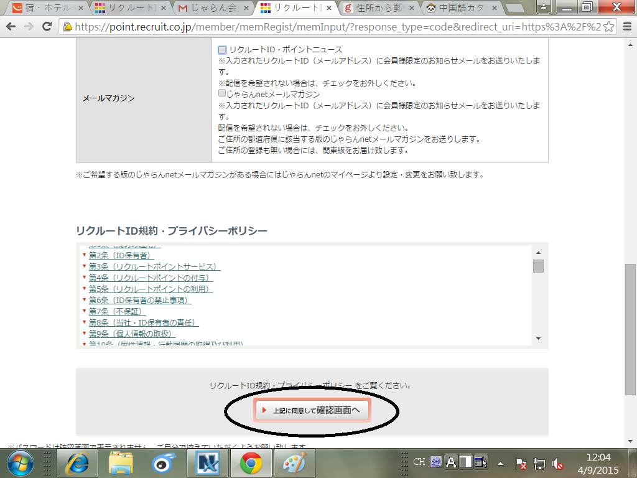
Task: Open the N application in taskbar
Action: [208, 463]
